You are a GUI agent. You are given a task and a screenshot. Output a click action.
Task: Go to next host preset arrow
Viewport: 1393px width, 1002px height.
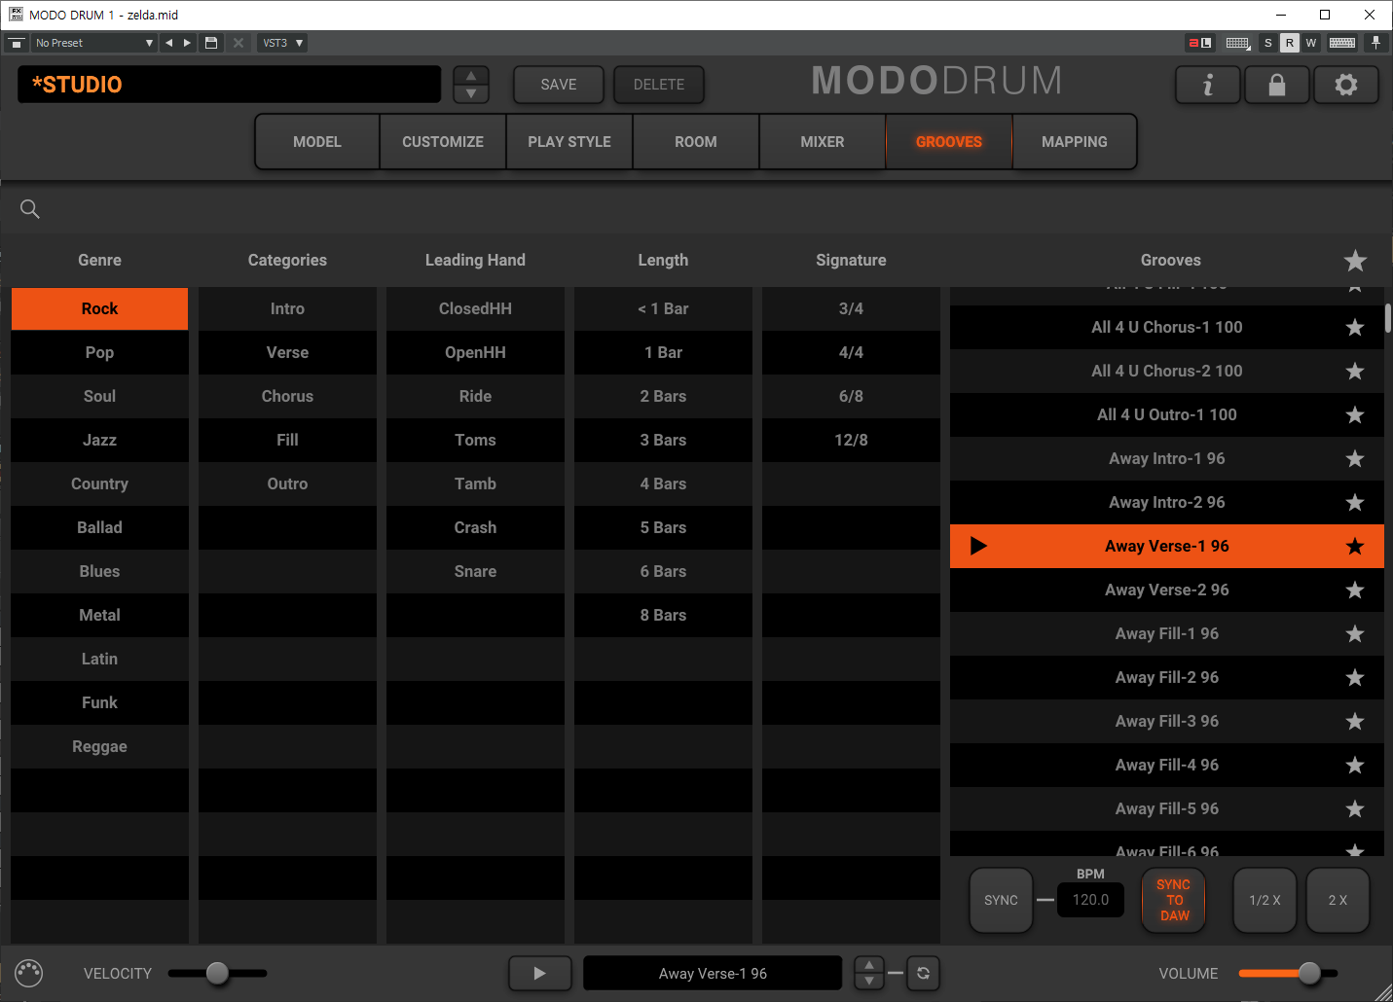pyautogui.click(x=187, y=43)
